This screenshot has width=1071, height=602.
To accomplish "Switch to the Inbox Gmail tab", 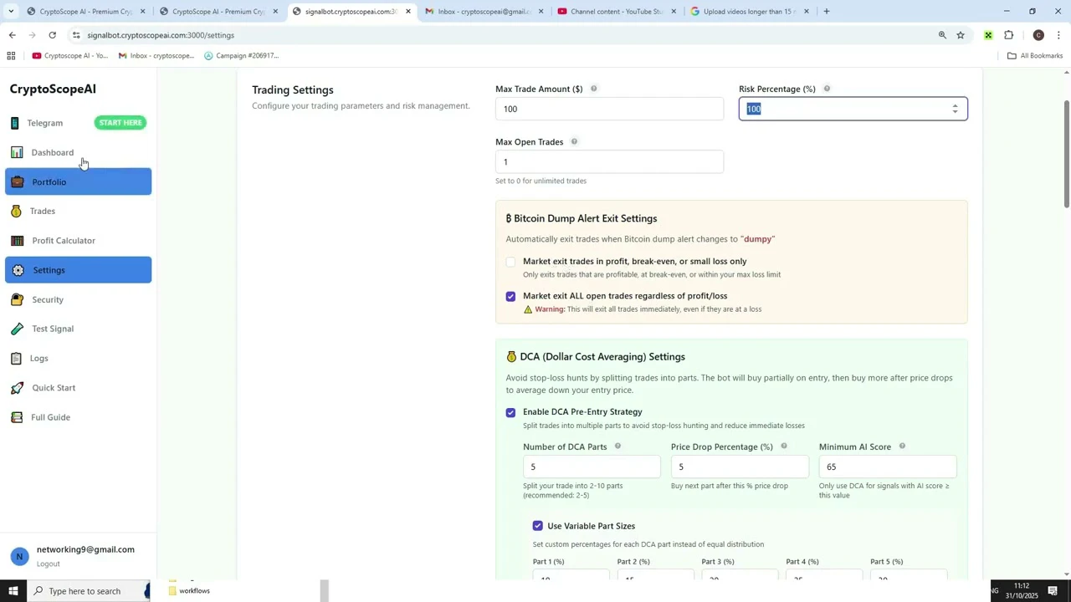I will point(483,12).
